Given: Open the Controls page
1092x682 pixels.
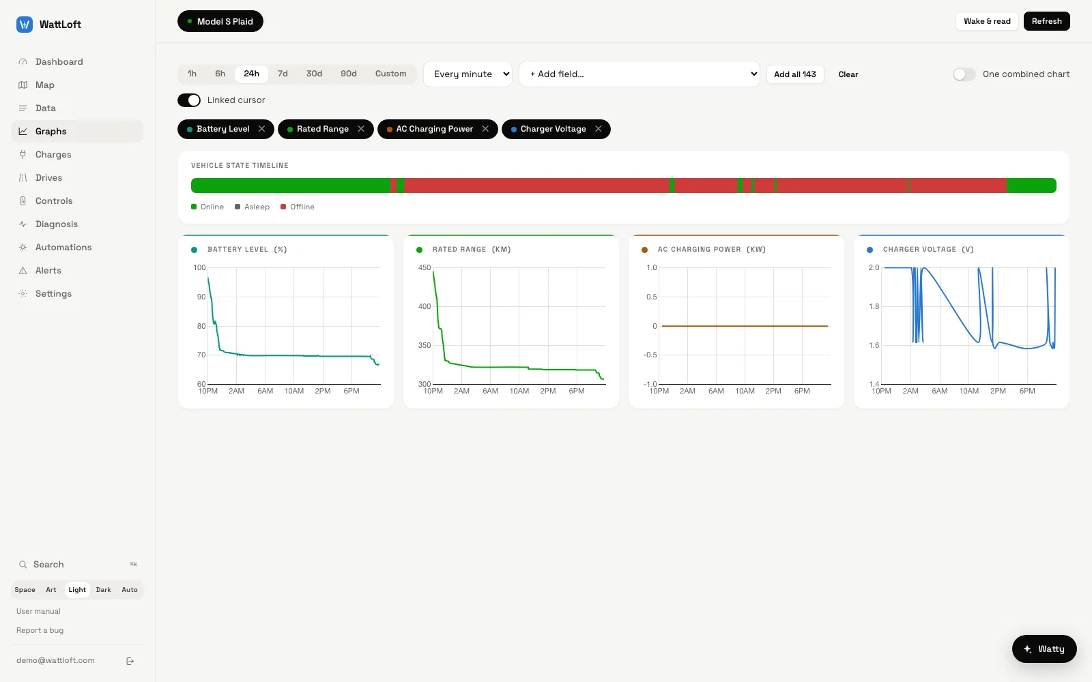Looking at the screenshot, I should pyautogui.click(x=77, y=201).
